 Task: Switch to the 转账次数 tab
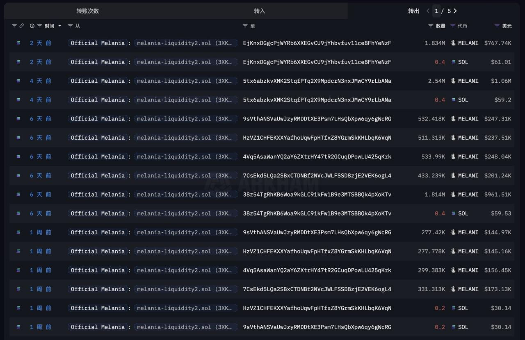[88, 11]
